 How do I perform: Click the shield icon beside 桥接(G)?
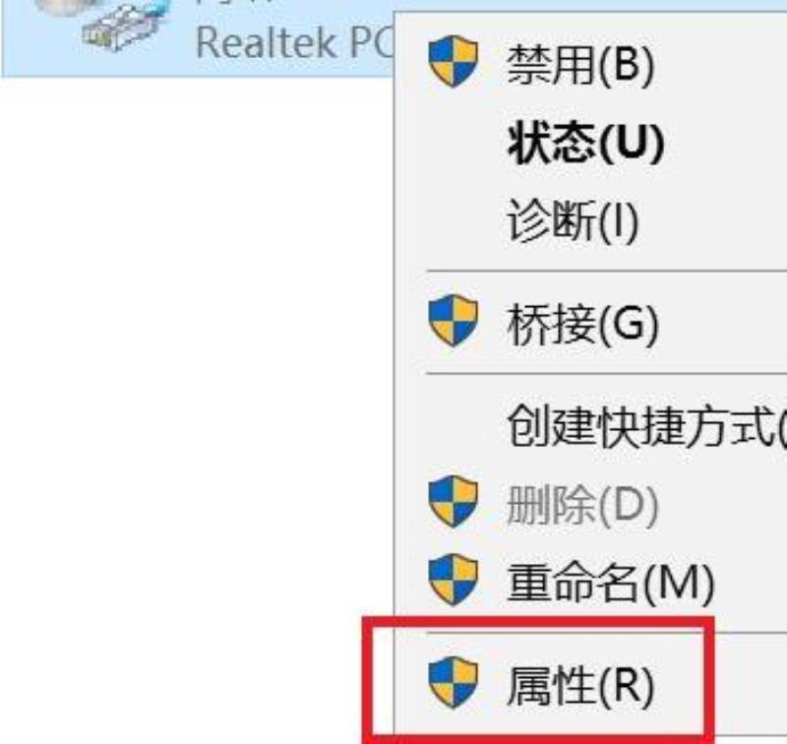point(453,321)
